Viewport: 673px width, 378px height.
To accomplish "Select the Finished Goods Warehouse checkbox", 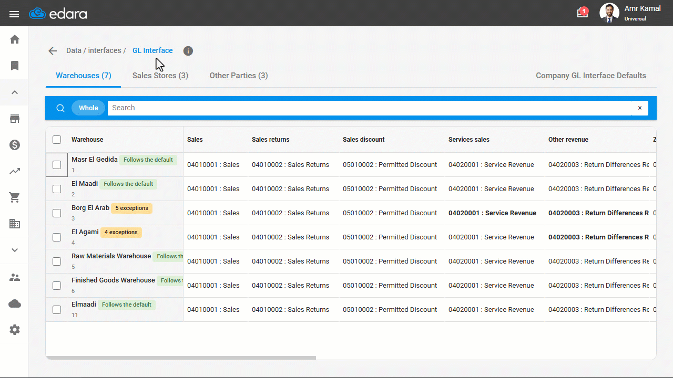I will coord(57,286).
